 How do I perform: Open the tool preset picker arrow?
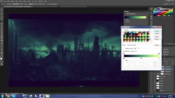pyautogui.click(x=5, y=4)
